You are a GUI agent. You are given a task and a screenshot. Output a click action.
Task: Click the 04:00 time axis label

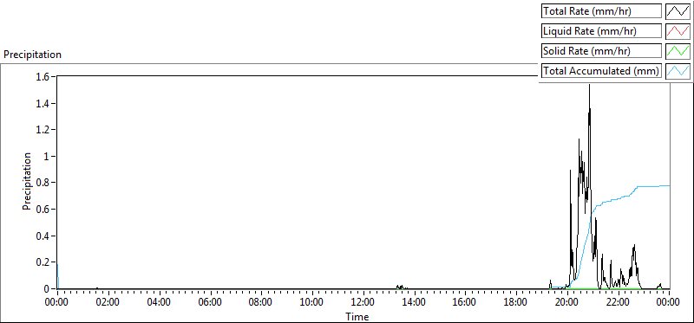click(x=159, y=303)
